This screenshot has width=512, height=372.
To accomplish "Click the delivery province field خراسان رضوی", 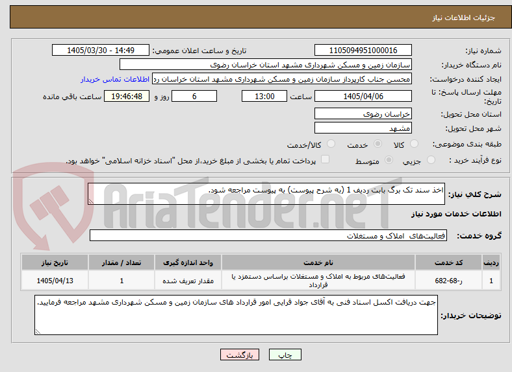I will click(x=363, y=113).
